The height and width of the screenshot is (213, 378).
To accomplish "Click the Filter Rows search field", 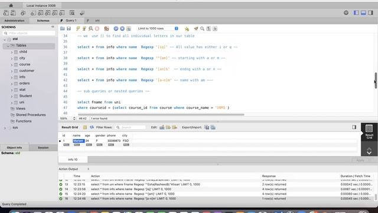I will [x=131, y=127].
